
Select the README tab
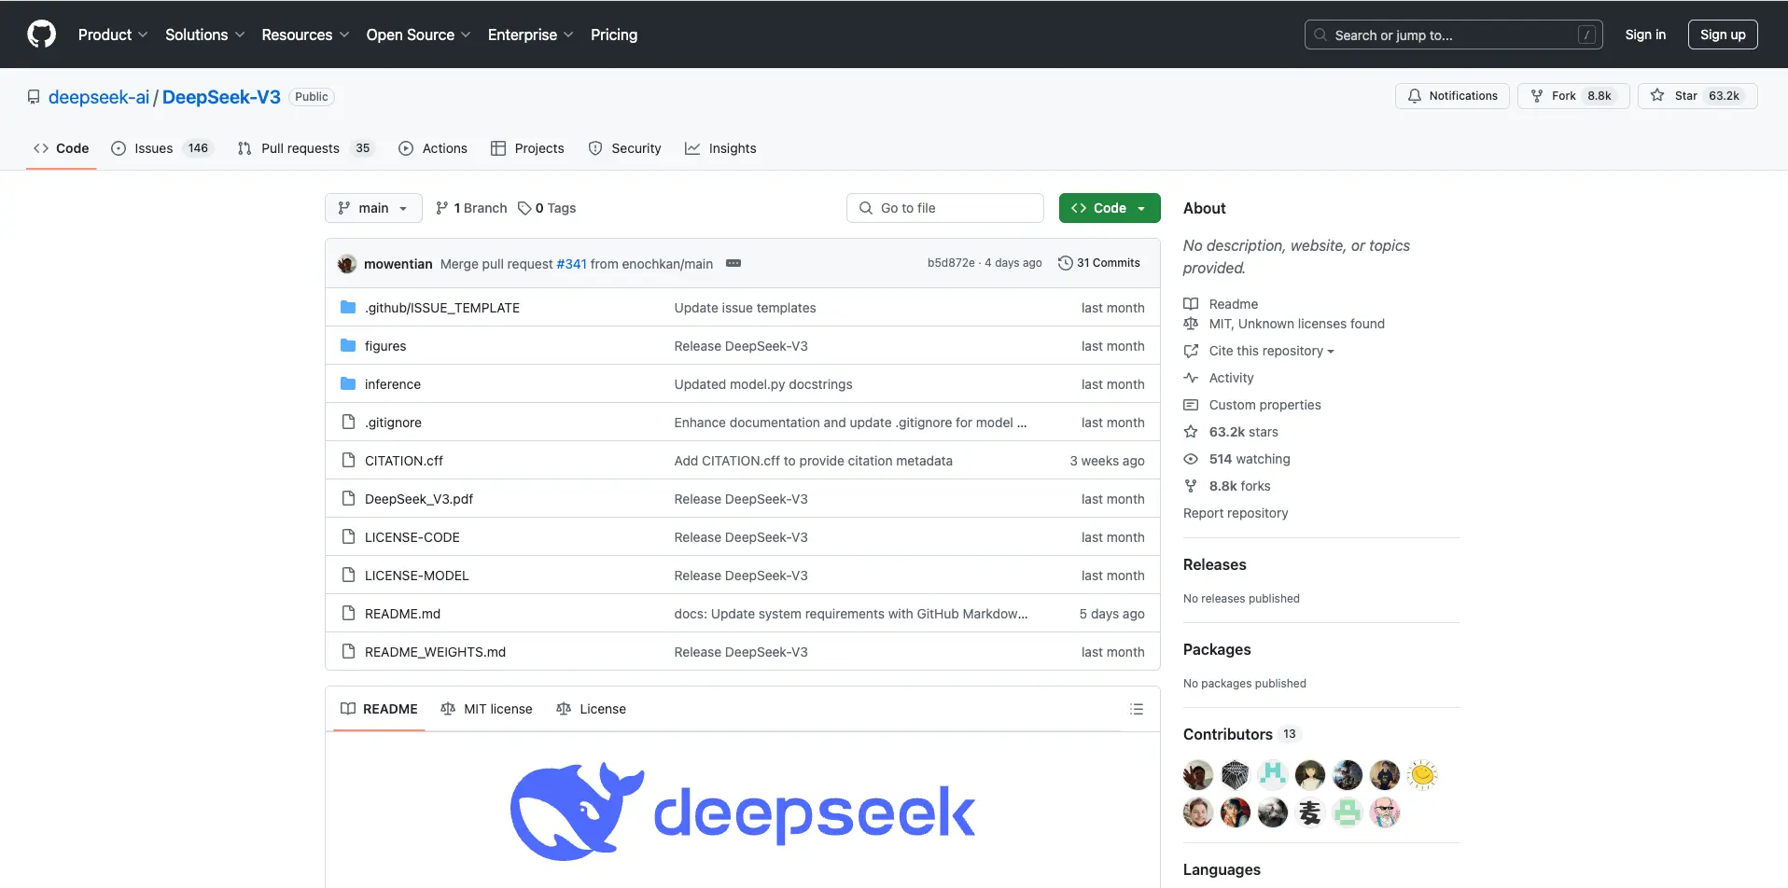point(379,709)
